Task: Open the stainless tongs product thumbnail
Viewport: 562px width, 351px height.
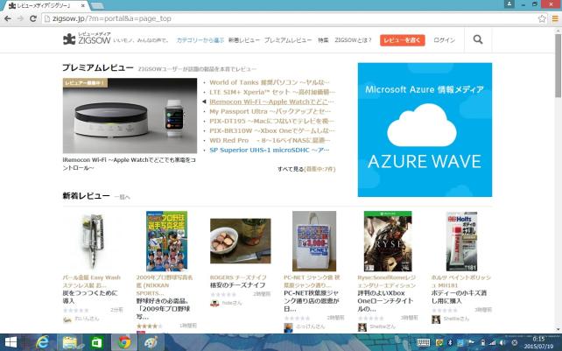Action: pos(93,241)
